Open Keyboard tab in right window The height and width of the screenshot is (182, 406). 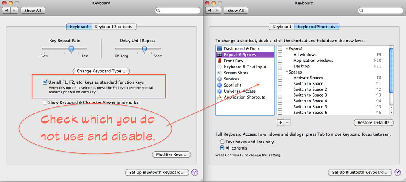point(282,27)
